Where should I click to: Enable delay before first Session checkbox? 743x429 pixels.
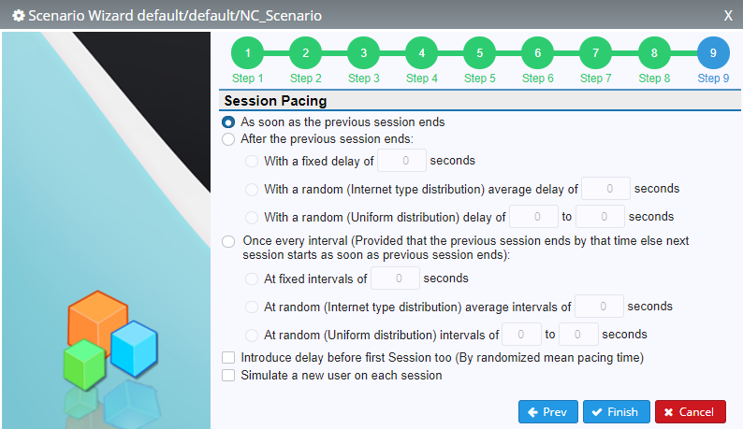[228, 357]
